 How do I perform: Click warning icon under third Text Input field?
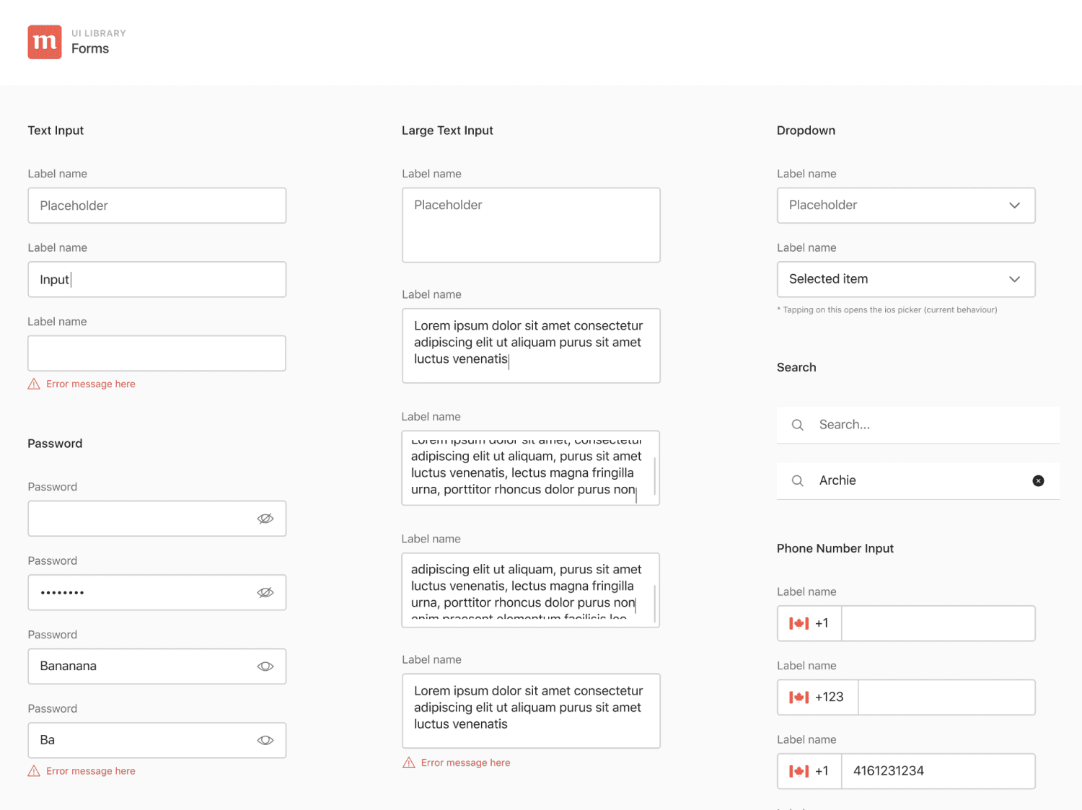[34, 384]
